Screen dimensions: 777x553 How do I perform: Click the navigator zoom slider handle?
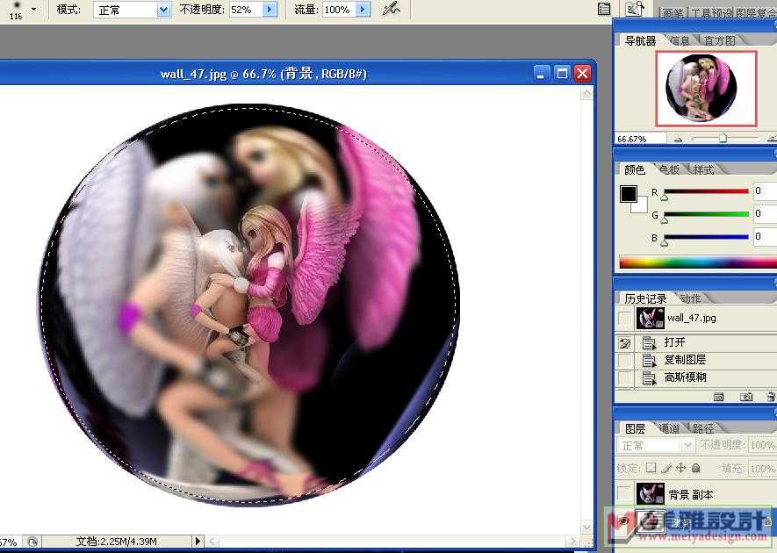pos(723,139)
